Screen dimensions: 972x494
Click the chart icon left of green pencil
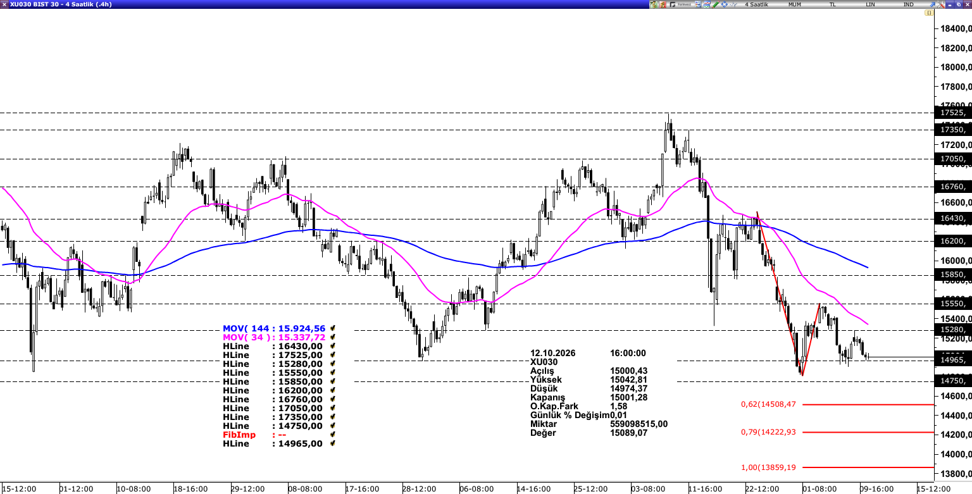click(x=707, y=4)
